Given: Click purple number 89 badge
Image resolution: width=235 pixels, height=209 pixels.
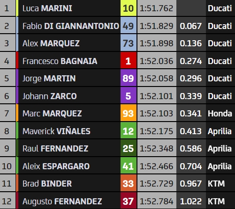Looking at the screenshot, I should pos(129,78).
